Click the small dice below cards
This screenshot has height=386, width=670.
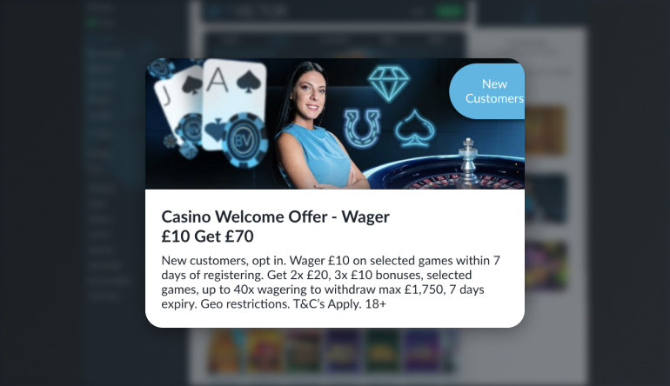188,150
